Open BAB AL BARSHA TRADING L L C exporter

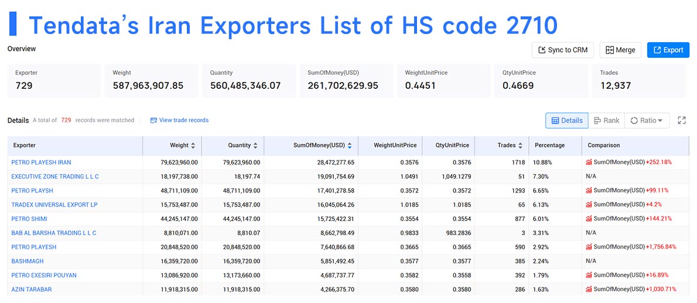click(54, 233)
